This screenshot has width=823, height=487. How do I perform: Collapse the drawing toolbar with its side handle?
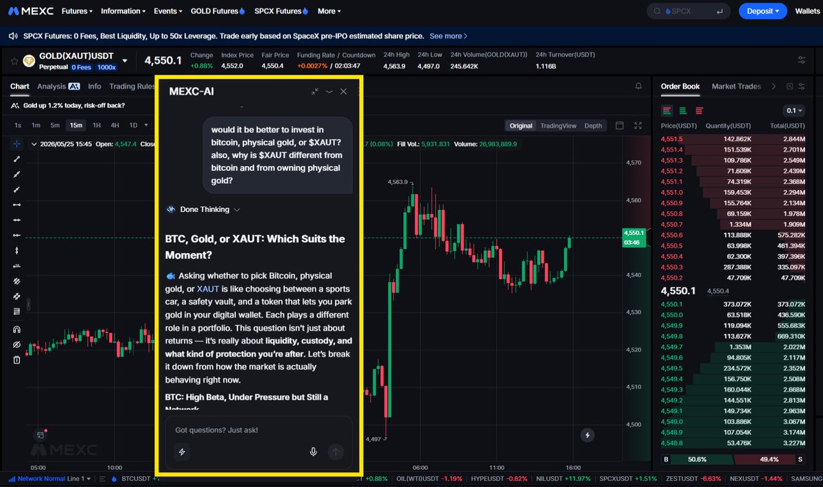pyautogui.click(x=28, y=304)
